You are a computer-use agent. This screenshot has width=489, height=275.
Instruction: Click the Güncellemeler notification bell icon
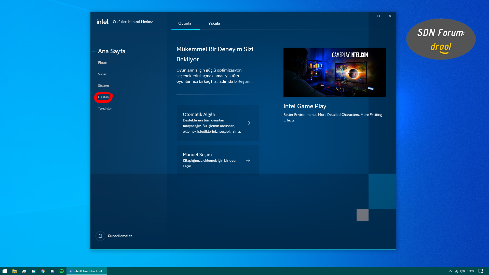[100, 236]
